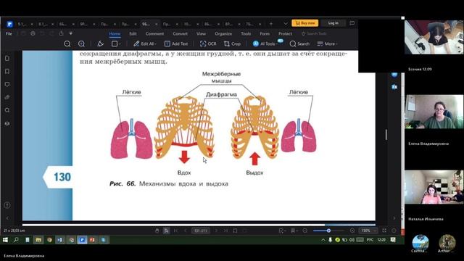The width and height of the screenshot is (464, 261).
Task: Toggle full screen mode icon
Action: (x=384, y=231)
